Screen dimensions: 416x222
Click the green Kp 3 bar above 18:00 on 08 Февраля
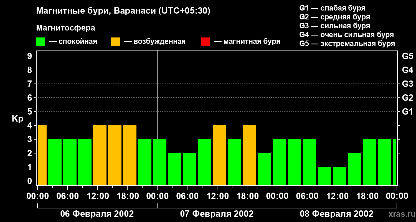pyautogui.click(x=369, y=162)
